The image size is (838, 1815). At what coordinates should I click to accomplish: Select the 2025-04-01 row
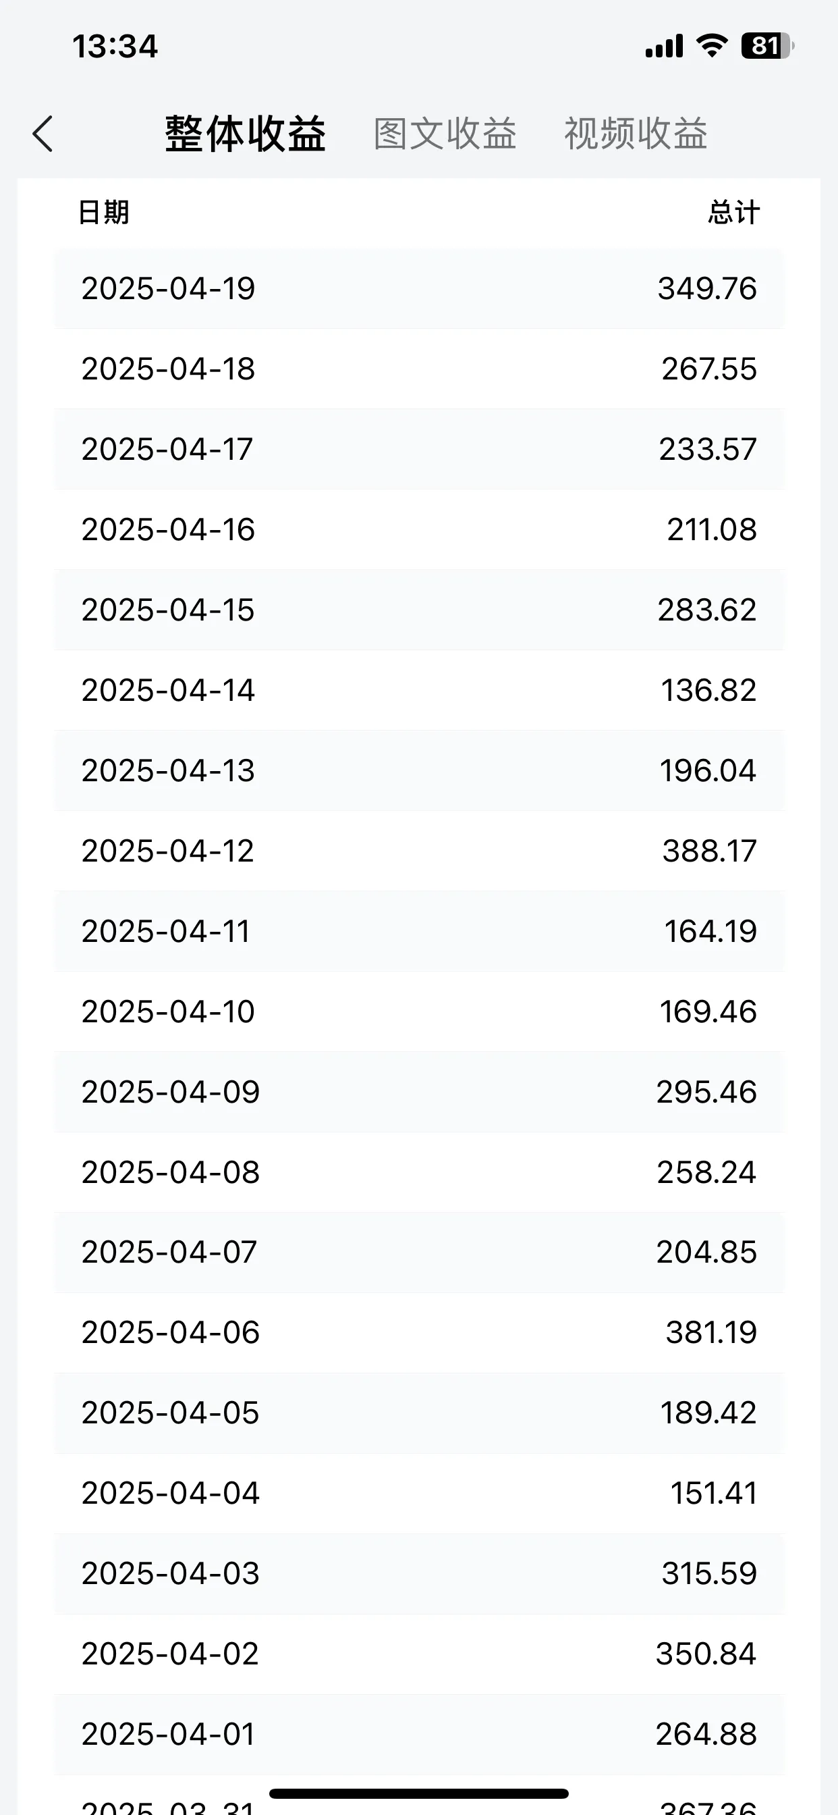419,1735
